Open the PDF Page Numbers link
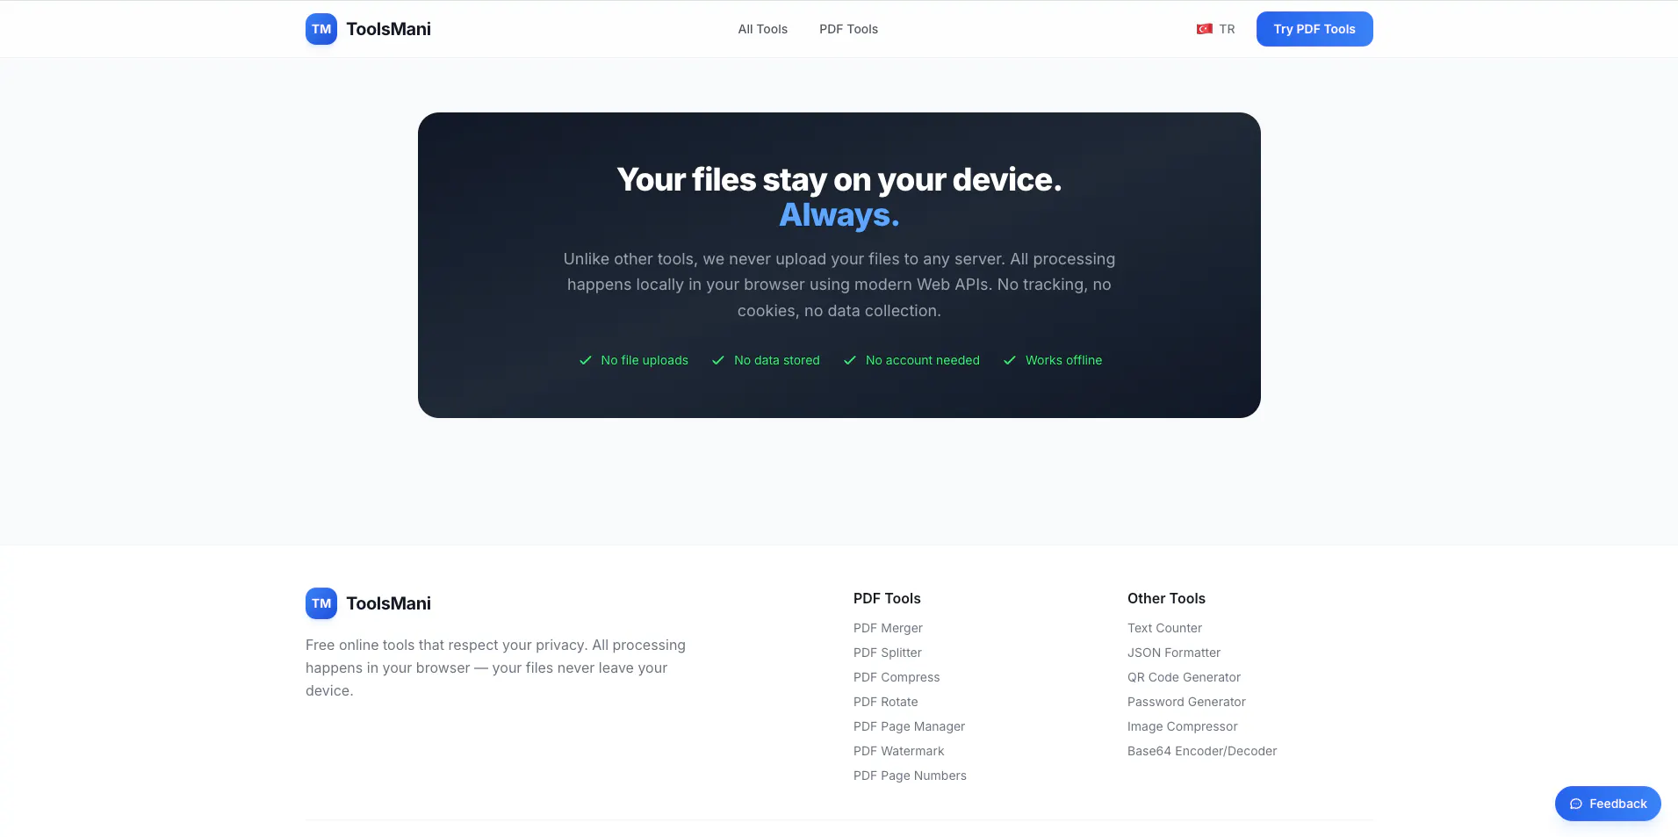 pyautogui.click(x=910, y=776)
